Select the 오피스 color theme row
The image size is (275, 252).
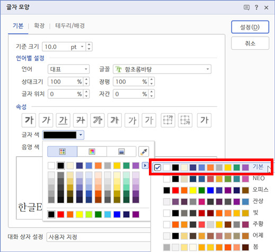tap(216, 190)
